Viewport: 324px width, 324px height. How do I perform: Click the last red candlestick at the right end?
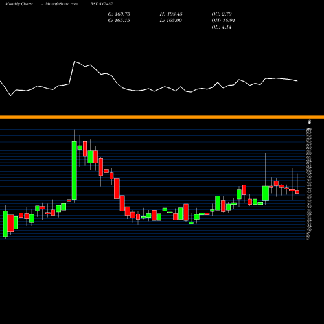[297, 192]
